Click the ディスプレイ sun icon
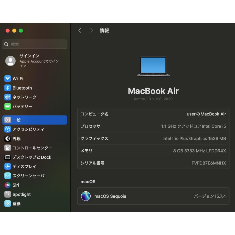Viewport: 235px width, 235px height. pyautogui.click(x=8, y=167)
